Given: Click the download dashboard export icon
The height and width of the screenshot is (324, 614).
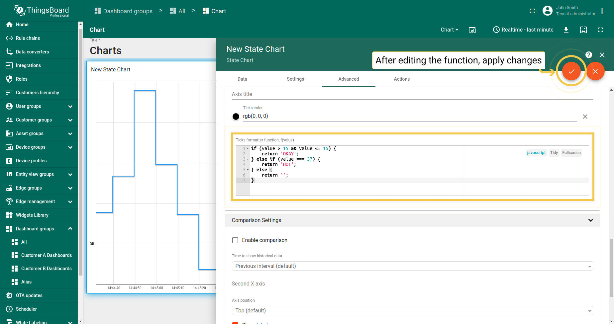Looking at the screenshot, I should [566, 30].
